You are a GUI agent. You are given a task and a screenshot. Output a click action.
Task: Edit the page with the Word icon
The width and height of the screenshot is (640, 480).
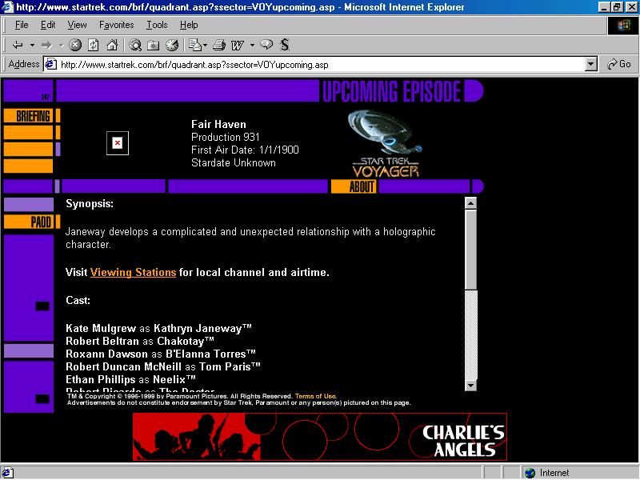coord(238,45)
